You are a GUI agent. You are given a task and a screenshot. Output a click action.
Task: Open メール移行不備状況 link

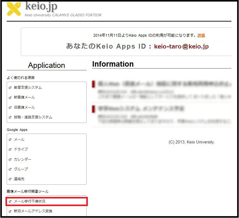[30, 201]
